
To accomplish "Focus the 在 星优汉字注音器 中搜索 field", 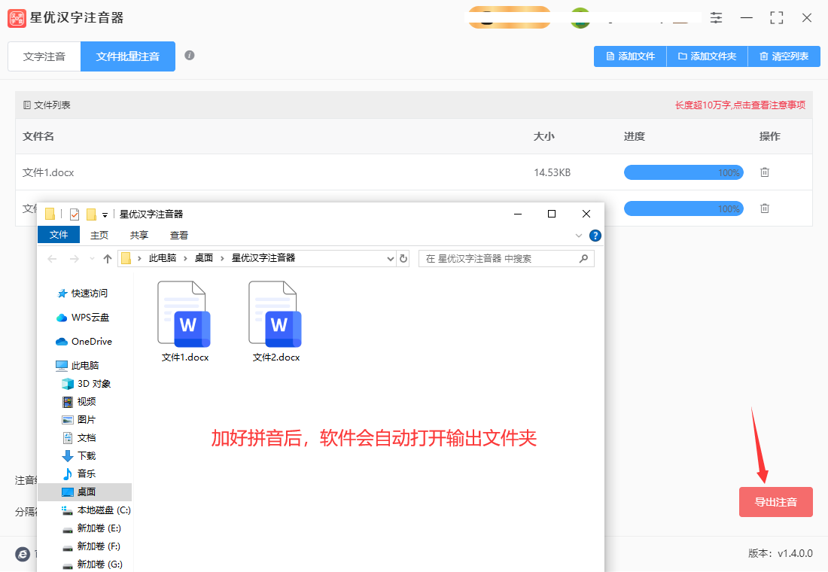I will [507, 258].
